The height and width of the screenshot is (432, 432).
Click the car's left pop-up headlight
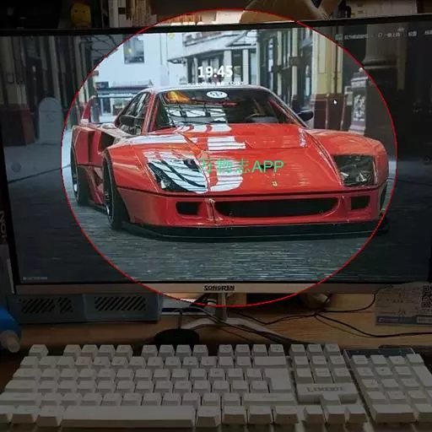tap(178, 175)
